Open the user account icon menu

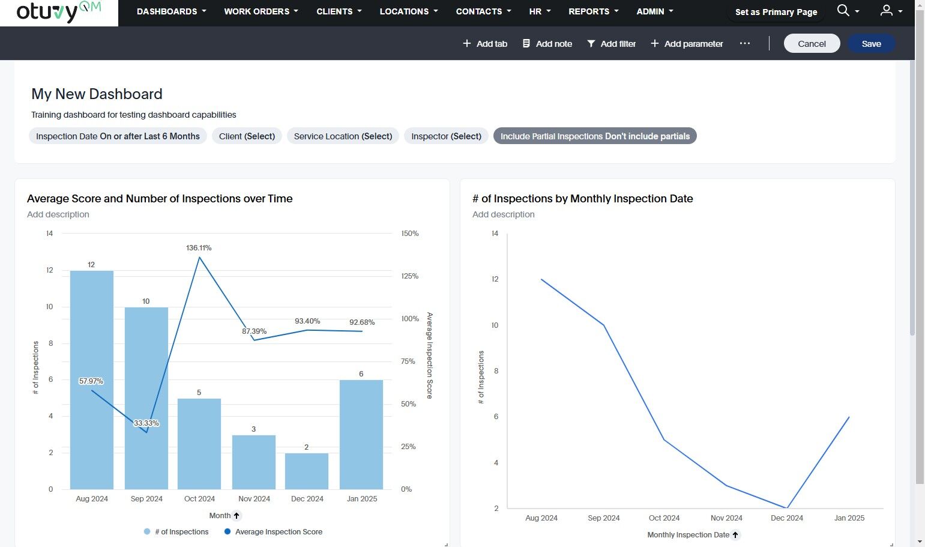886,11
